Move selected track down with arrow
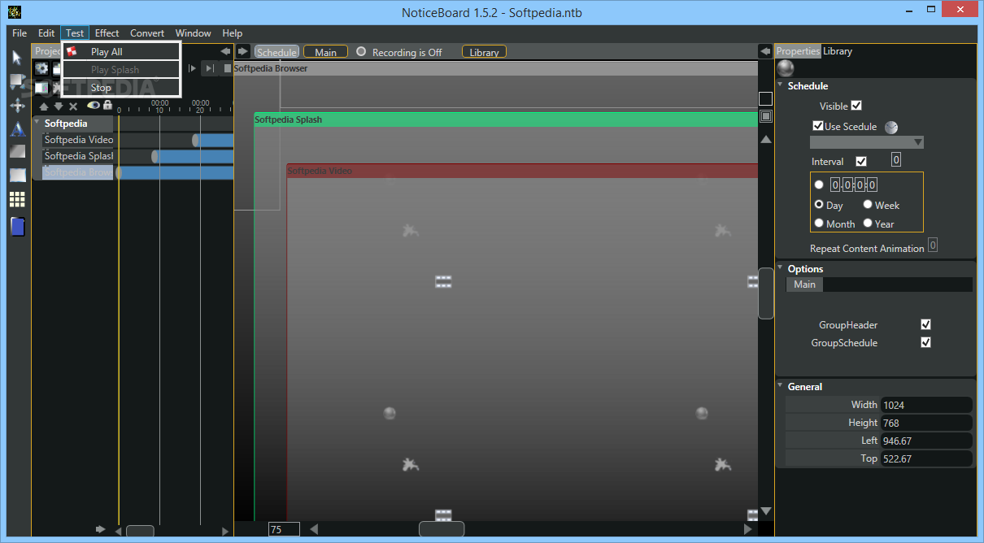This screenshot has width=984, height=543. 58,106
